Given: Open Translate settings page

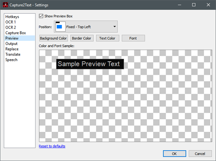Looking at the screenshot, I should click(x=19, y=54).
